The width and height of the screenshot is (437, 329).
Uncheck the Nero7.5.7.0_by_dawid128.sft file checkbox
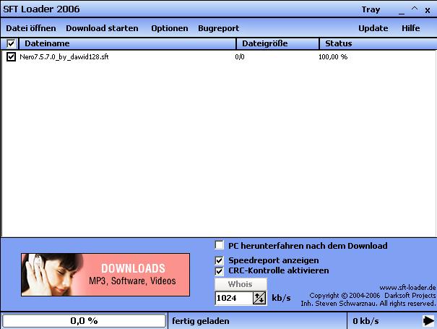click(11, 56)
